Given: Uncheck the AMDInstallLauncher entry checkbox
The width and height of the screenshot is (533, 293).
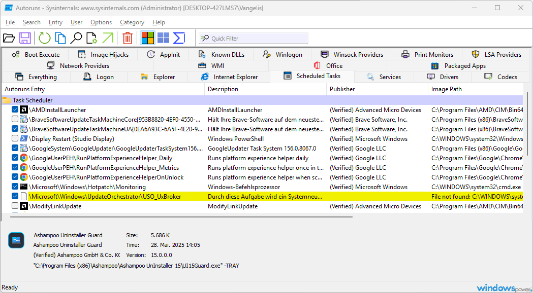Looking at the screenshot, I should 15,109.
